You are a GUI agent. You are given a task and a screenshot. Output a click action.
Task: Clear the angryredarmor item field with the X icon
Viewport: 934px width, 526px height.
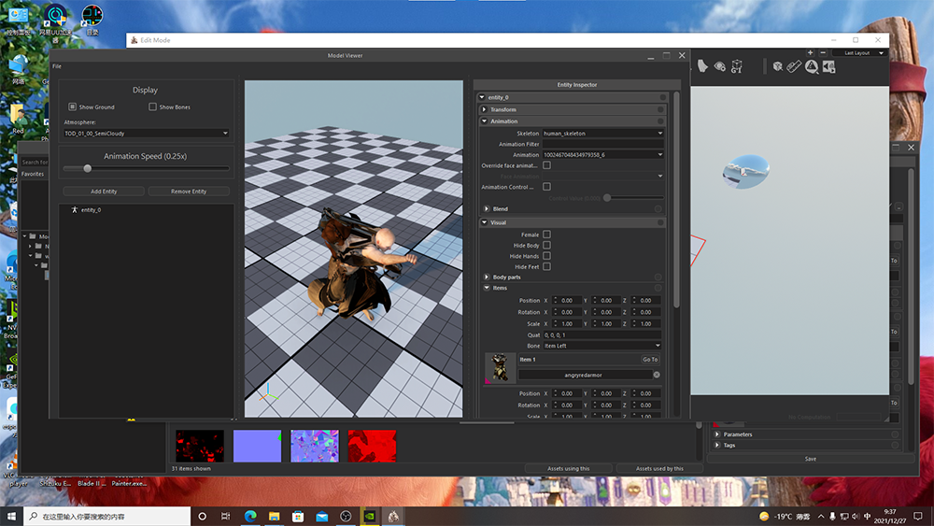(657, 375)
